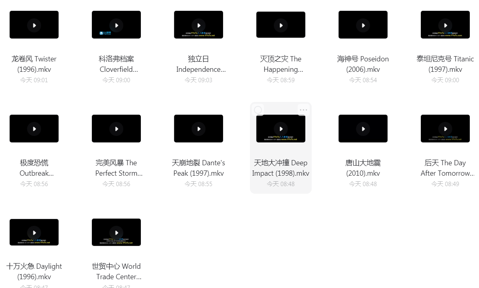The height and width of the screenshot is (288, 479).
Task: Click play icon on Deep Impact video
Action: tap(281, 129)
